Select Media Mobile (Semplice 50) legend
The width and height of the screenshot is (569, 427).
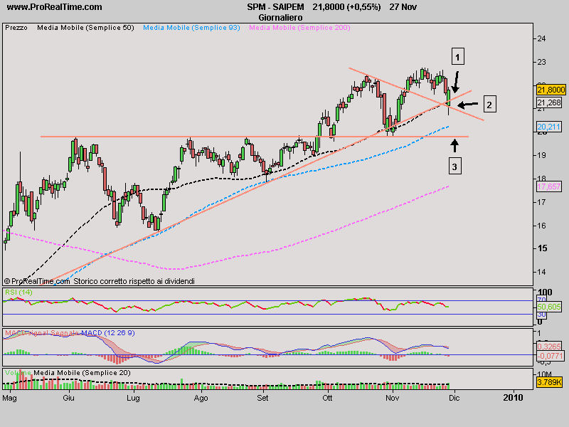coord(85,28)
